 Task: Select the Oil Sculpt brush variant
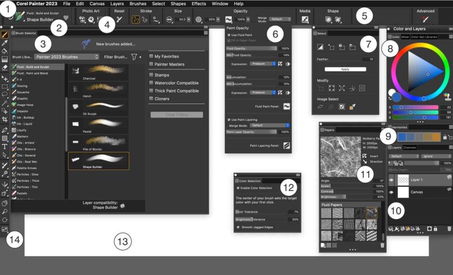point(99,108)
